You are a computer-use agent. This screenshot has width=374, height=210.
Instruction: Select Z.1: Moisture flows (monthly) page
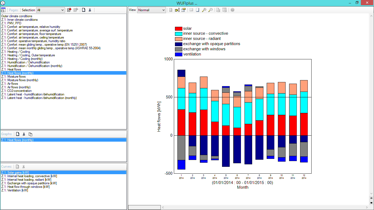pos(19,80)
